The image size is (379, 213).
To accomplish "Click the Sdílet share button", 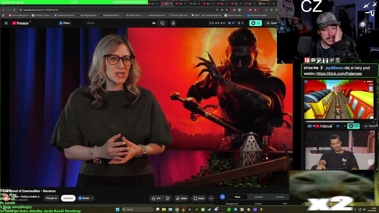I will point(181,199).
